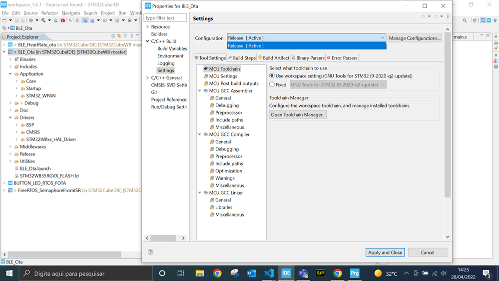Click the New file toolbar icon
The height and width of the screenshot is (281, 499).
pos(4,20)
